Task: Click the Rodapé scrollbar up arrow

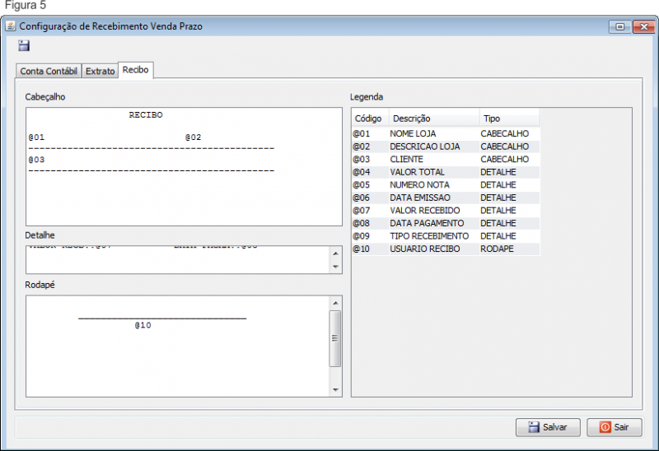Action: (335, 303)
